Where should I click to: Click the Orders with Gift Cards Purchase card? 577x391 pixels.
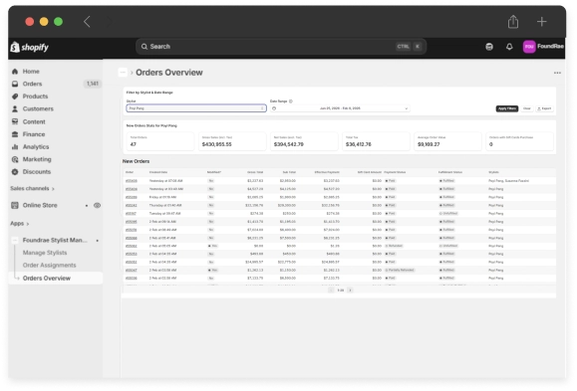coord(519,141)
